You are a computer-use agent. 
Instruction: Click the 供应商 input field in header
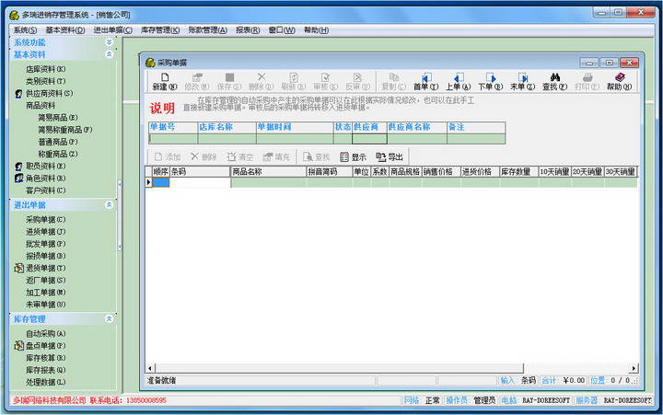click(x=369, y=139)
